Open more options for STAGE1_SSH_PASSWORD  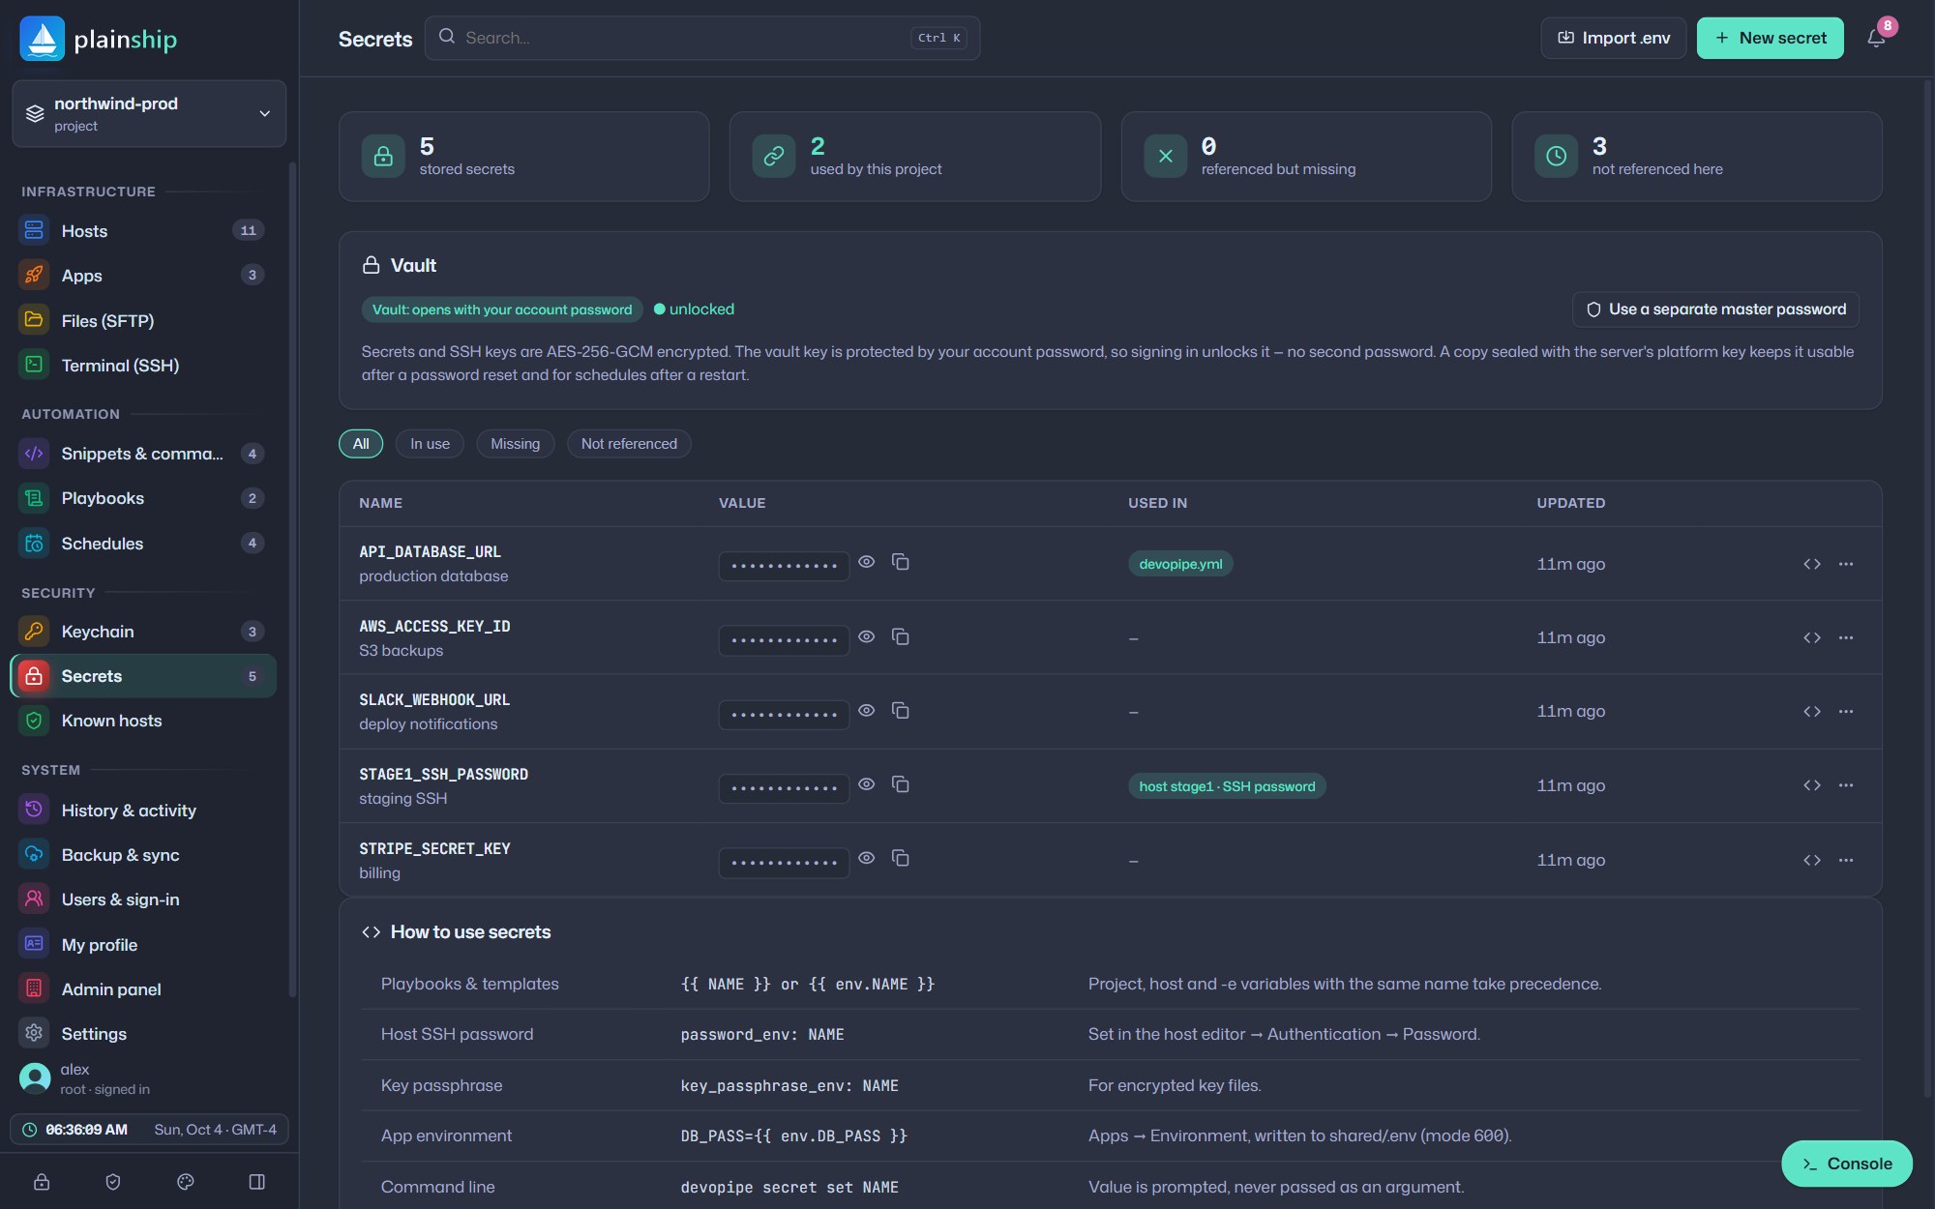point(1846,785)
